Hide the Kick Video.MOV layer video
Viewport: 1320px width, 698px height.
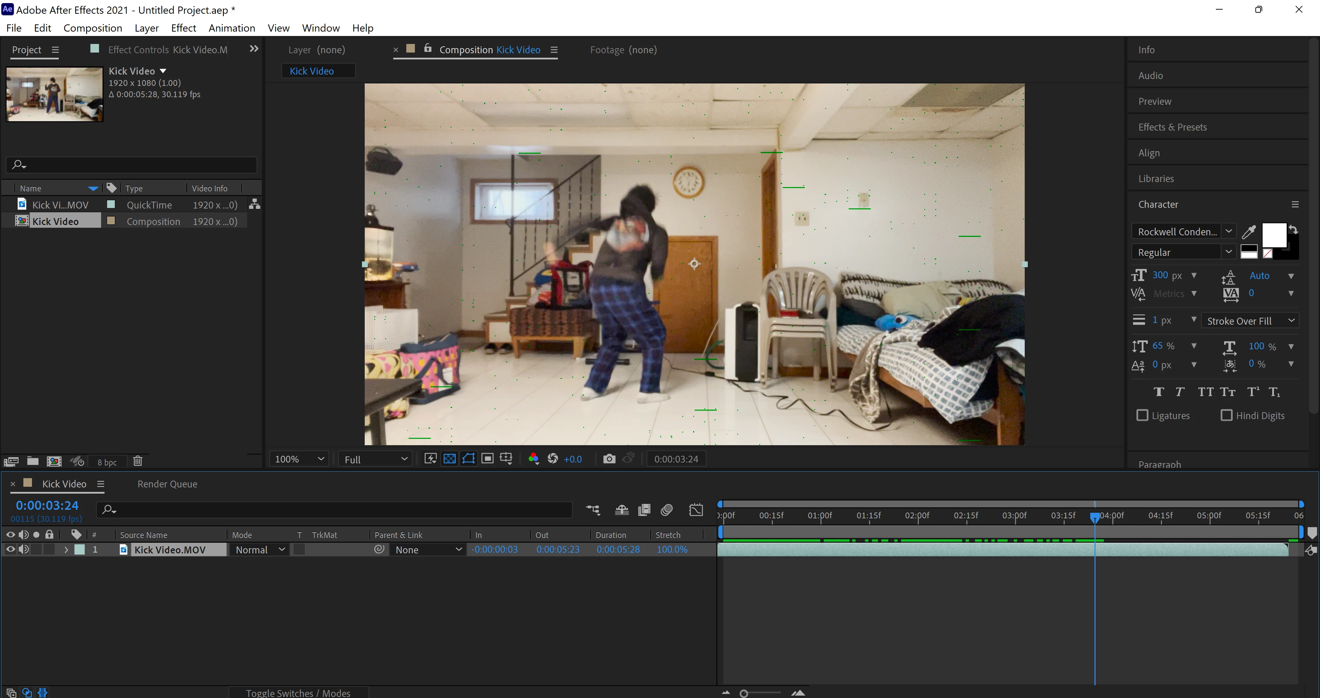tap(10, 550)
